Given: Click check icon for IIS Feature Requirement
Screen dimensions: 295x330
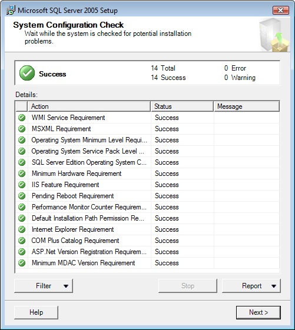Looking at the screenshot, I should tap(22, 185).
